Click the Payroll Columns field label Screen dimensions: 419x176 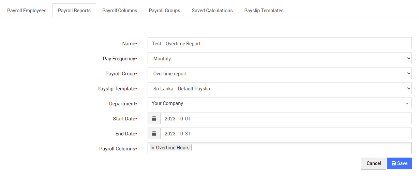pyautogui.click(x=118, y=149)
